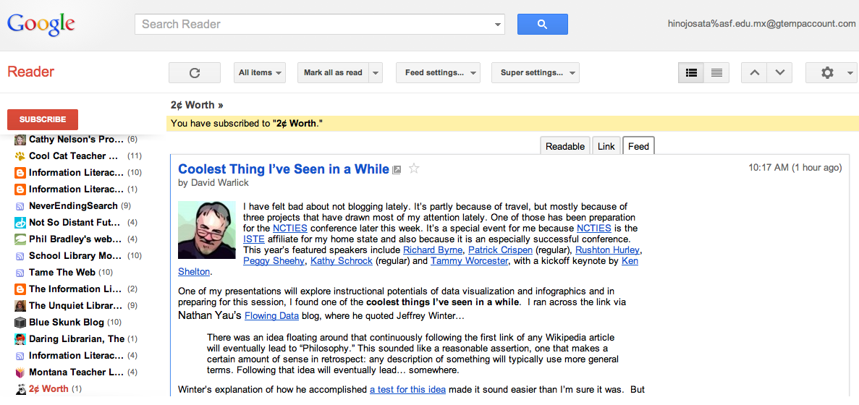Switch to the Link tab

606,146
